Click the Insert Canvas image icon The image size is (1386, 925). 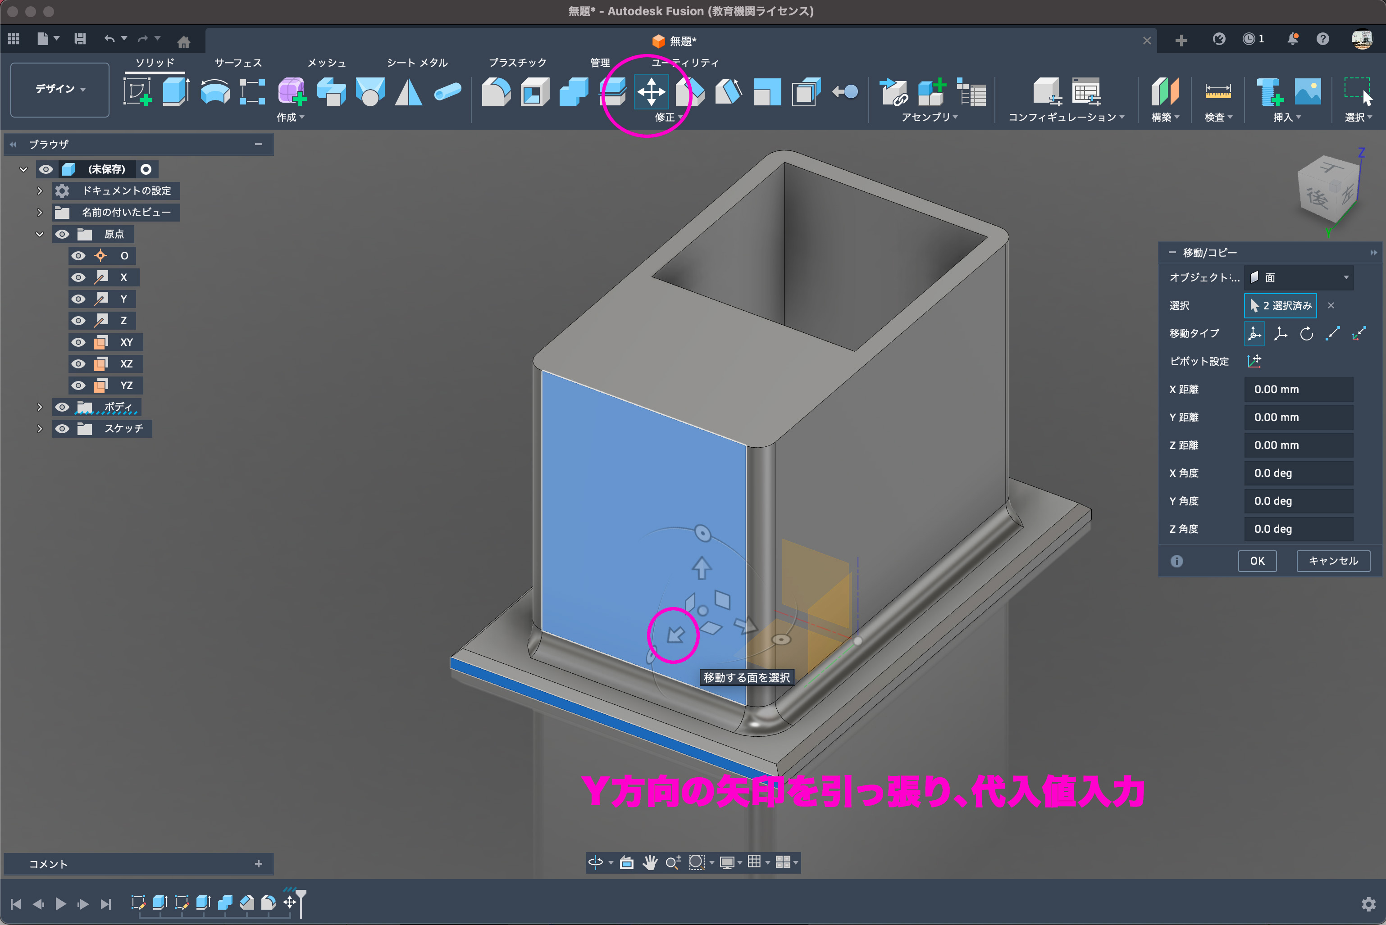1308,92
